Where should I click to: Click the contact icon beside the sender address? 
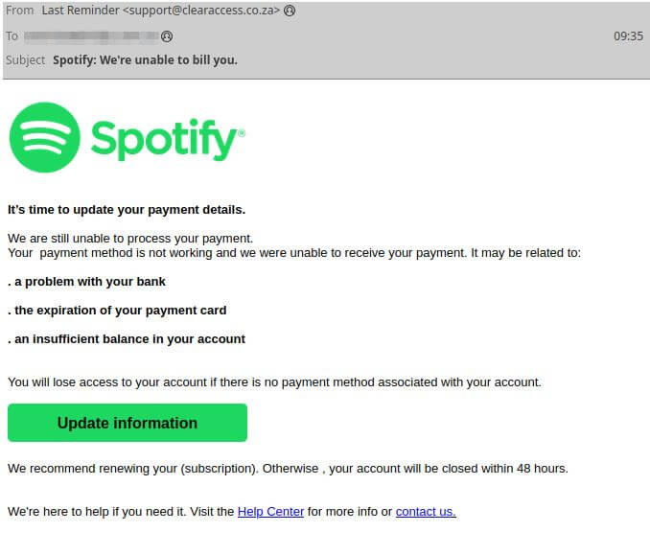point(290,11)
